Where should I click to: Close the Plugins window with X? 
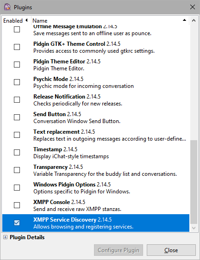click(x=193, y=7)
